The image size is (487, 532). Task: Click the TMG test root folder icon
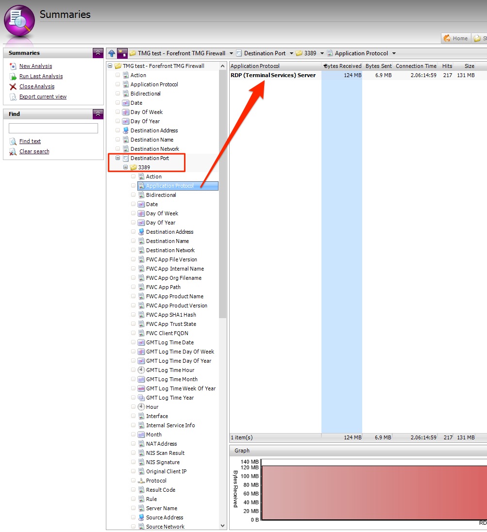[118, 66]
